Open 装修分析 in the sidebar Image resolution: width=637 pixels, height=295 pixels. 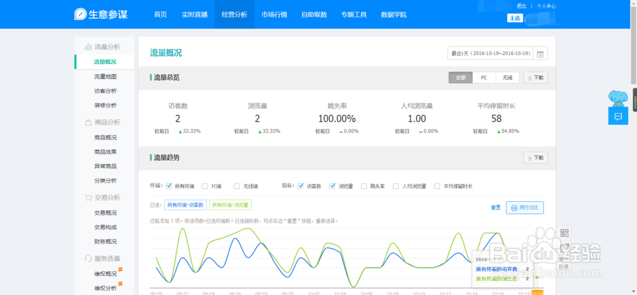click(x=106, y=105)
